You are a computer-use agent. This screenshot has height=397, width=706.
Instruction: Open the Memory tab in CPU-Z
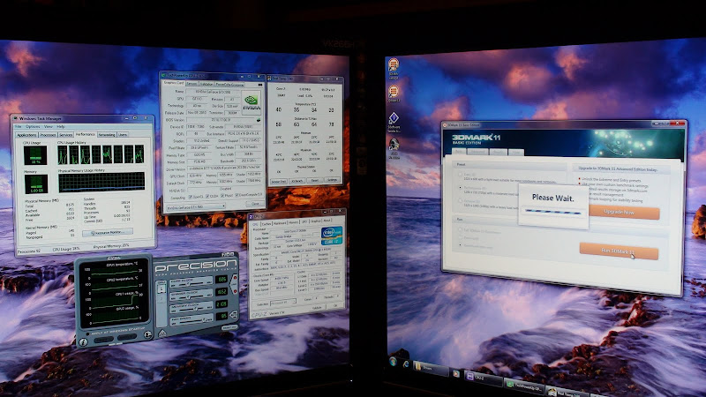[294, 222]
